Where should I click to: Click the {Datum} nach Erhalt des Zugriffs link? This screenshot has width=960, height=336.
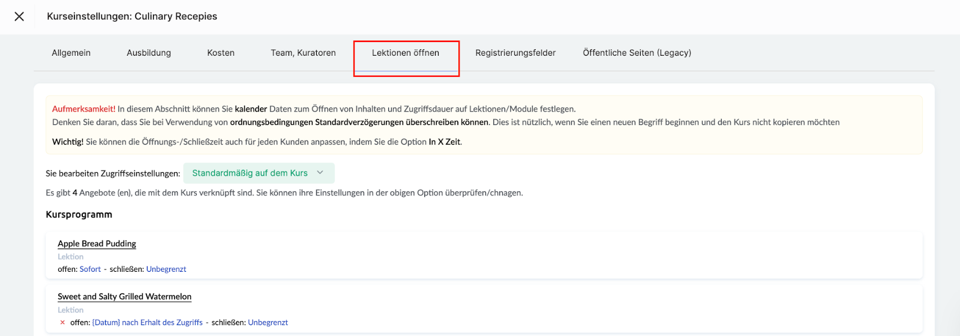pyautogui.click(x=147, y=323)
